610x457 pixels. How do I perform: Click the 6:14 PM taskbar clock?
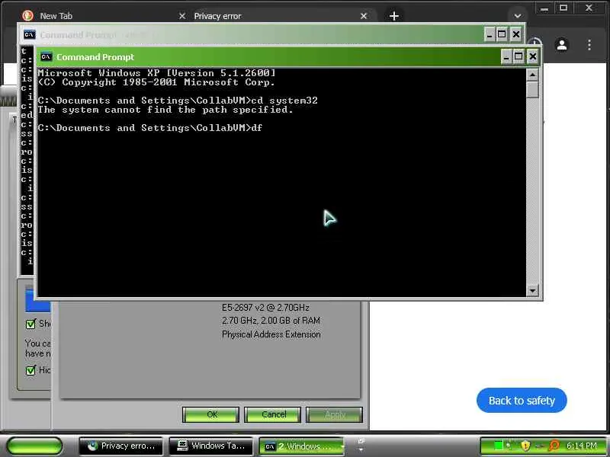pos(581,446)
